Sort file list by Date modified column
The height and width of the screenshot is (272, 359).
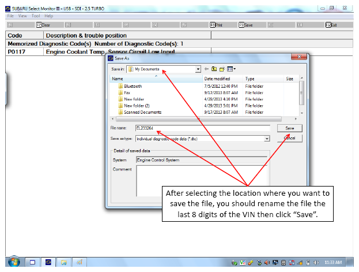[222, 79]
